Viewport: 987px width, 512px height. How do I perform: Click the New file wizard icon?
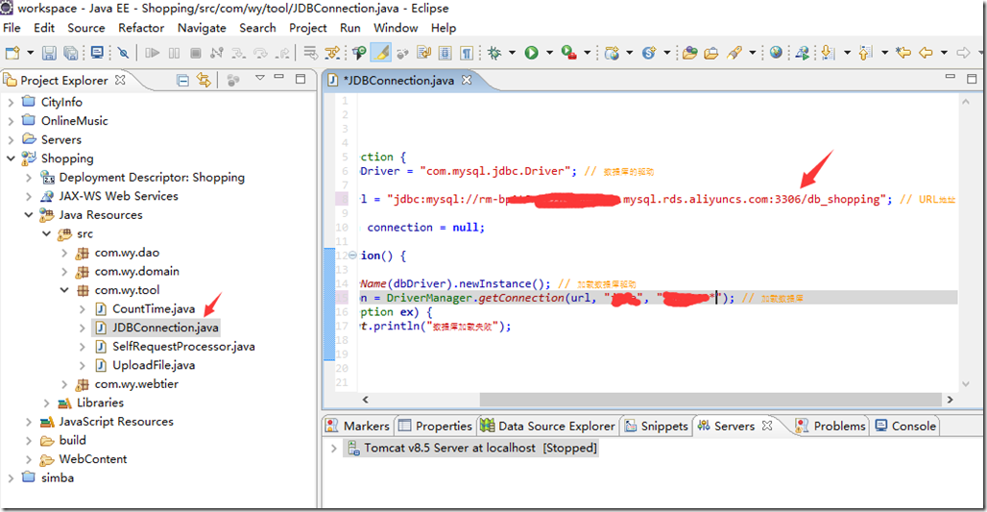tap(12, 53)
